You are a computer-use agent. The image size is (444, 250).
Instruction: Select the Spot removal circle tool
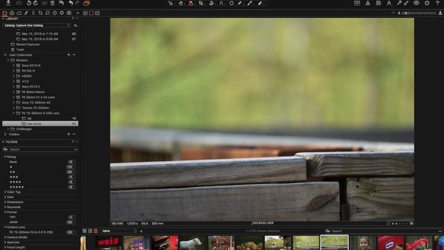tap(231, 3)
